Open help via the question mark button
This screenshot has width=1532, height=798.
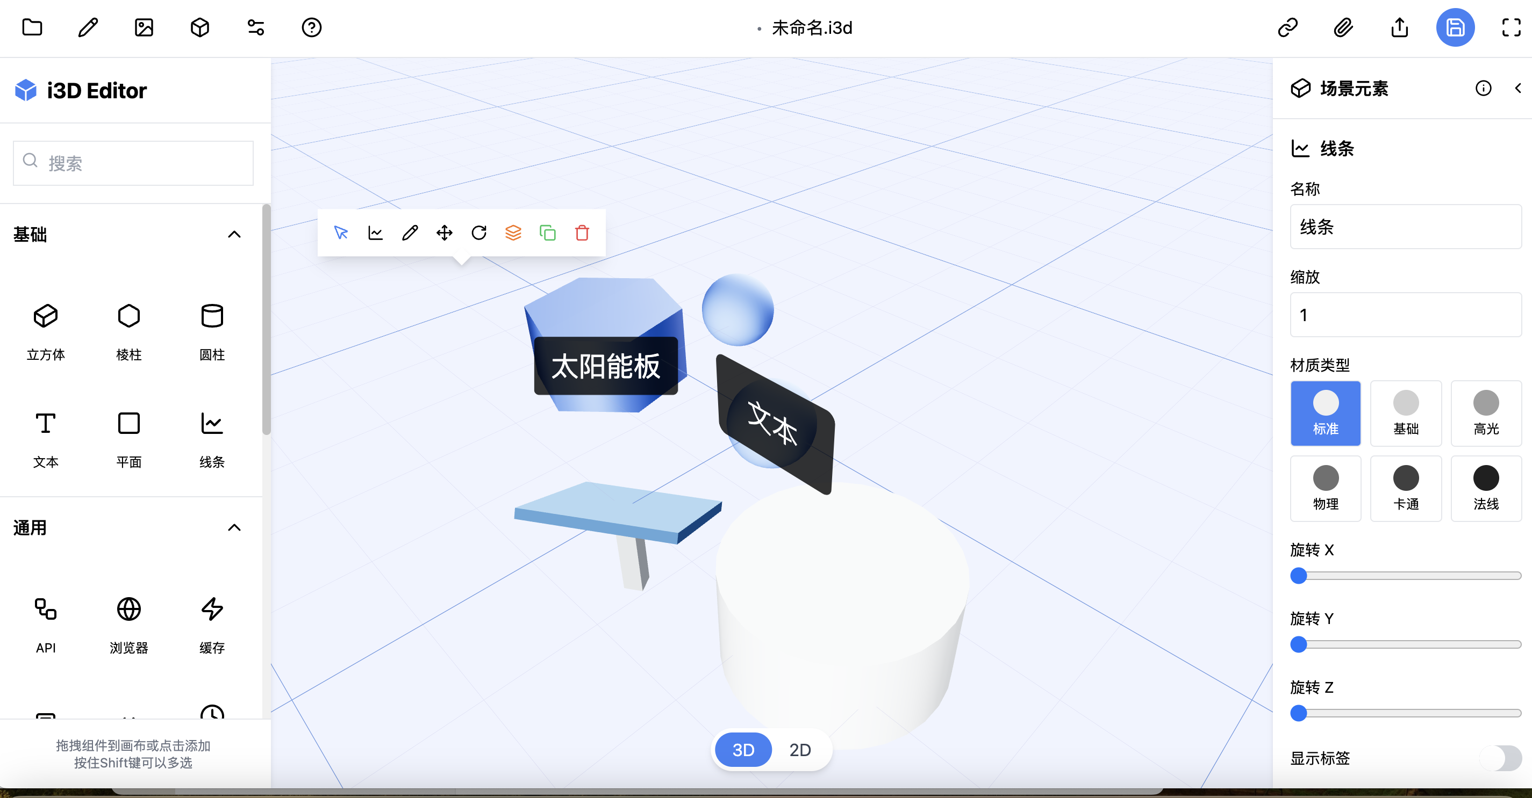point(311,27)
